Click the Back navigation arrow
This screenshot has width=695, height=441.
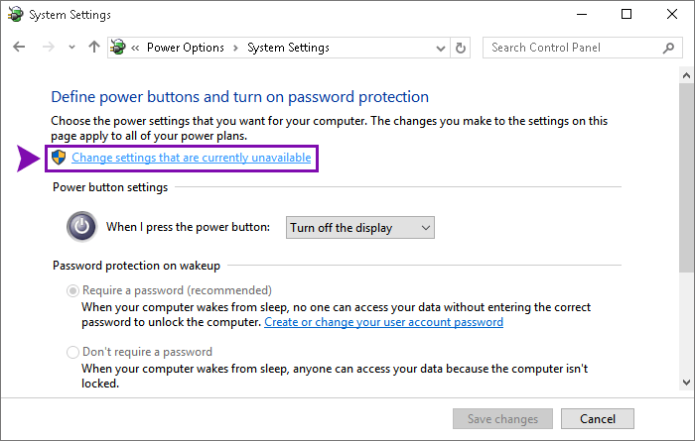coord(19,47)
